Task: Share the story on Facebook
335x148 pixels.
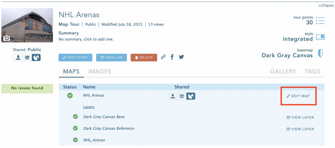Action: click(172, 57)
